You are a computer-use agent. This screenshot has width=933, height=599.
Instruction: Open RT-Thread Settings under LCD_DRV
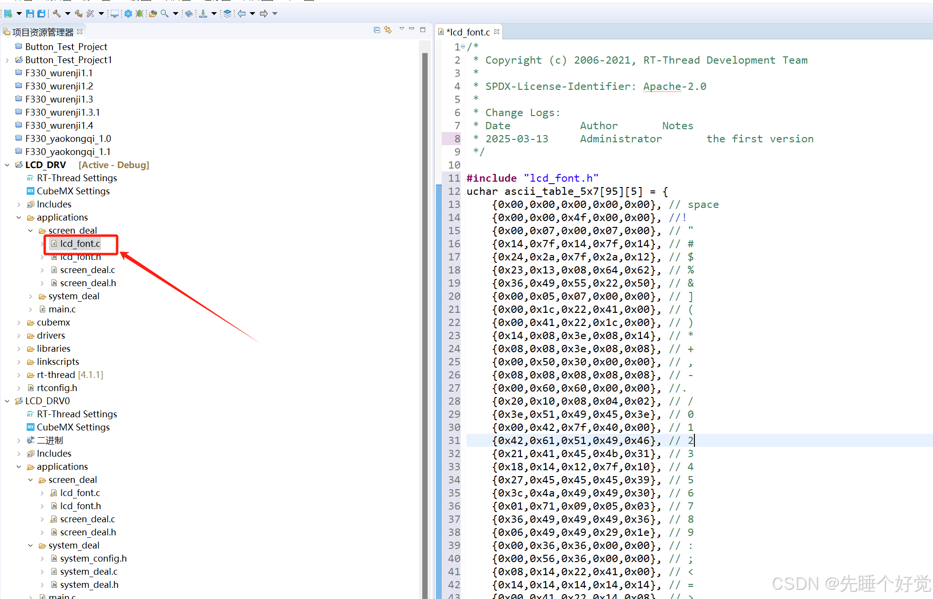coord(77,178)
